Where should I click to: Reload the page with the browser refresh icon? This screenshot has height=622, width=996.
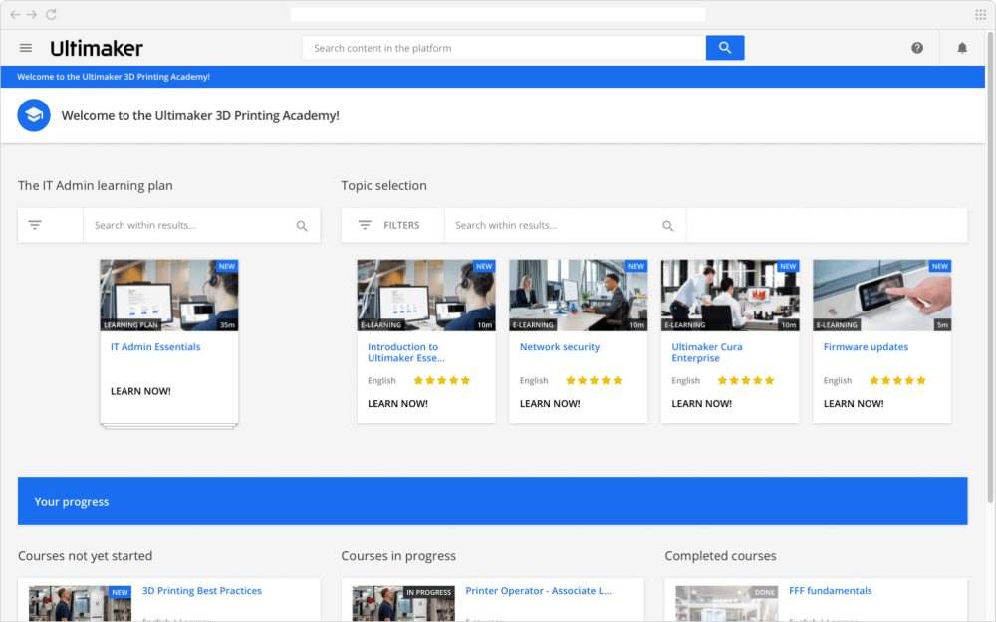click(52, 14)
